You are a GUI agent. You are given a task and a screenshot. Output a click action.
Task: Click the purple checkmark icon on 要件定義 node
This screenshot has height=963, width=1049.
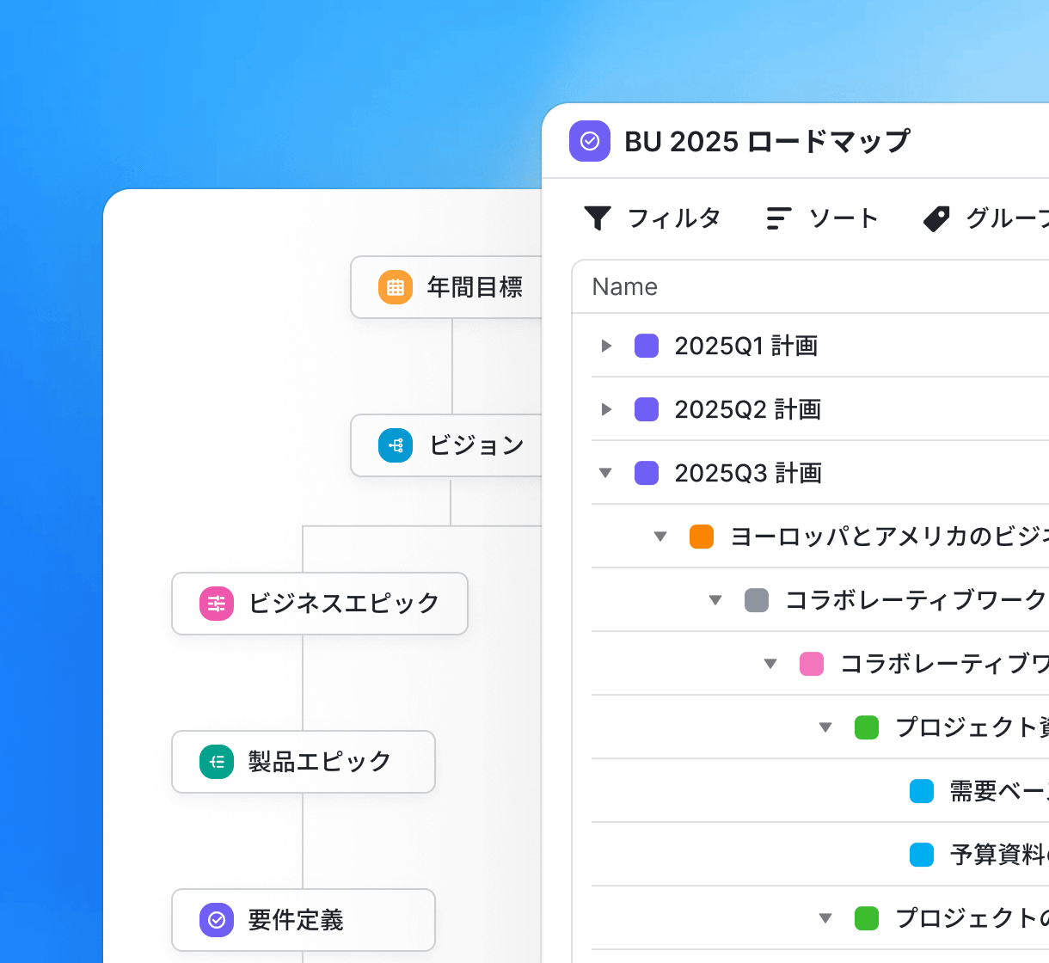tap(216, 920)
